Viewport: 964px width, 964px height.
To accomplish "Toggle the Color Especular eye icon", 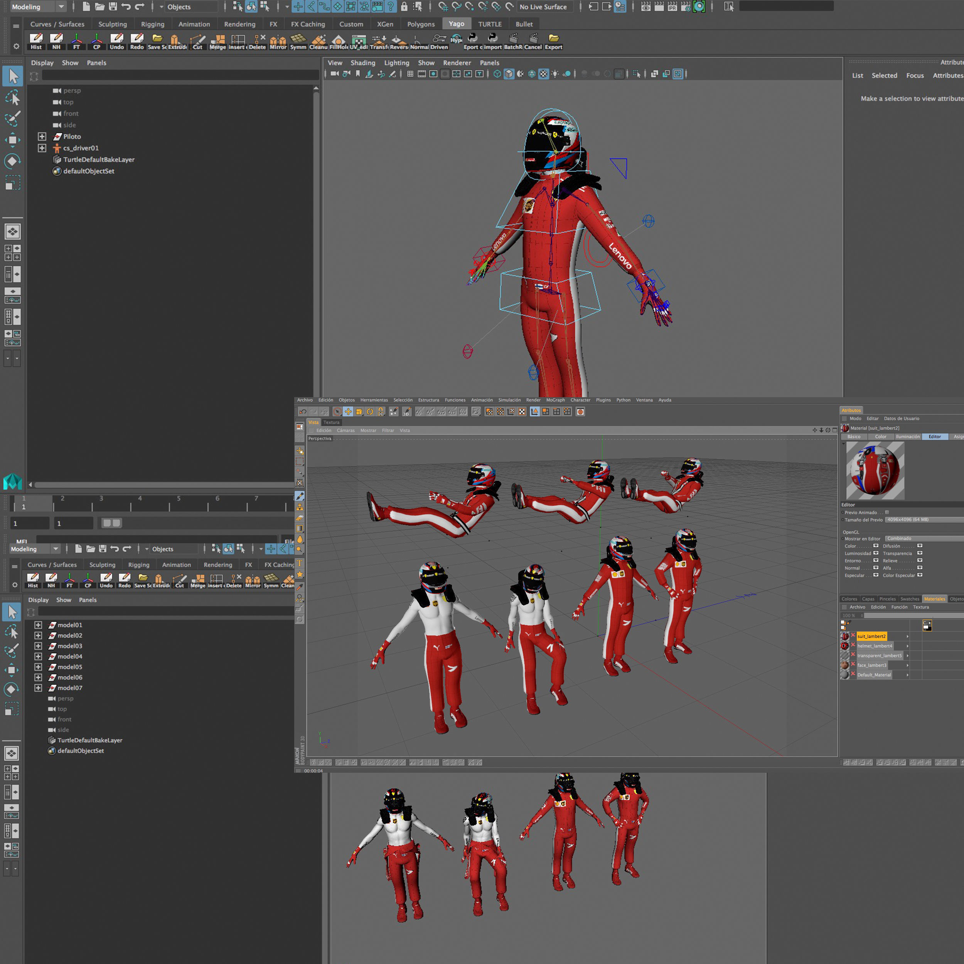I will pos(920,575).
